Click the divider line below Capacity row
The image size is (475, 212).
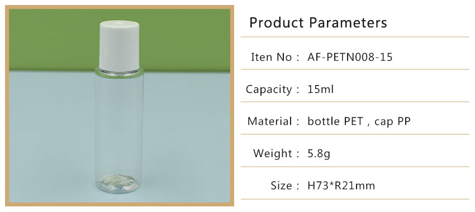pos(355,102)
